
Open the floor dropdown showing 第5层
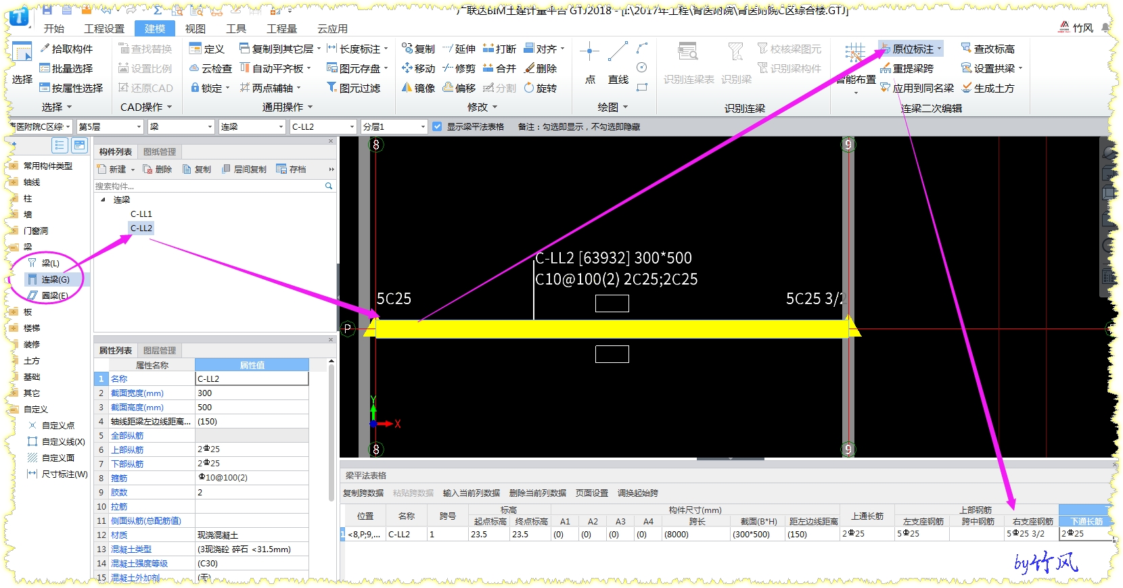110,126
